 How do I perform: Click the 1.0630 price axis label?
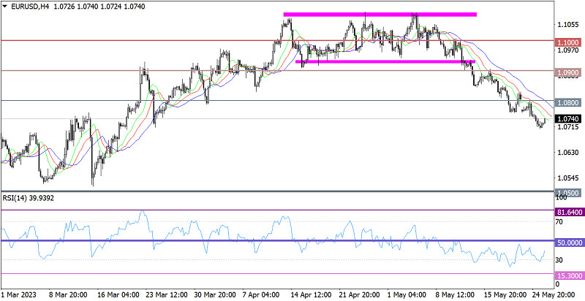click(567, 153)
